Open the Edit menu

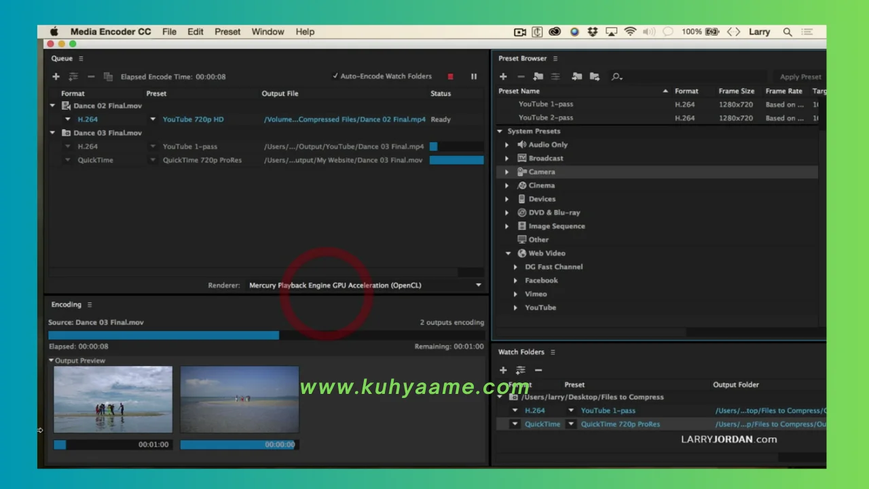(196, 32)
